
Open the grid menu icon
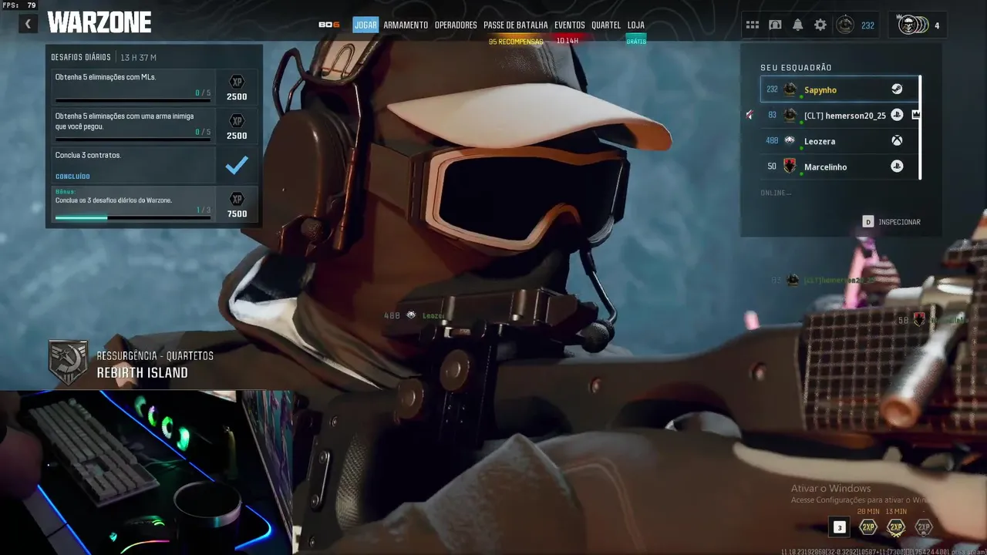point(753,25)
